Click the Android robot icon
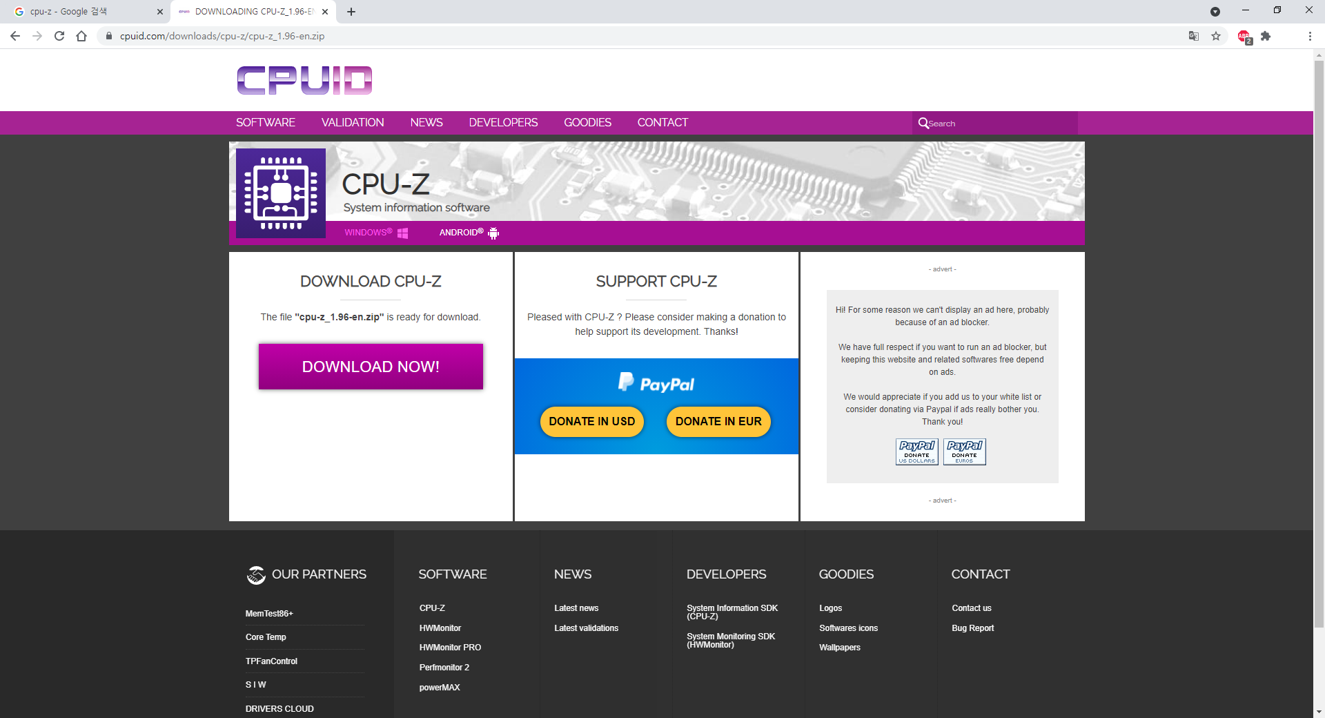 493,233
